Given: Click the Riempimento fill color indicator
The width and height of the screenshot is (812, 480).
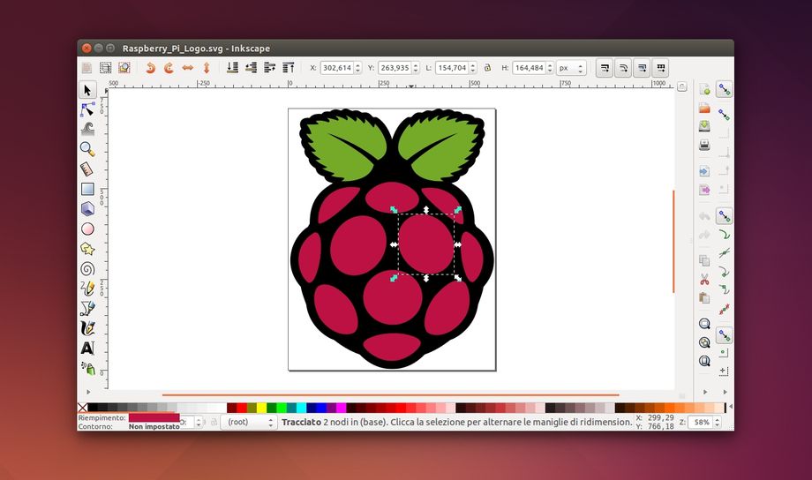Looking at the screenshot, I should (154, 416).
